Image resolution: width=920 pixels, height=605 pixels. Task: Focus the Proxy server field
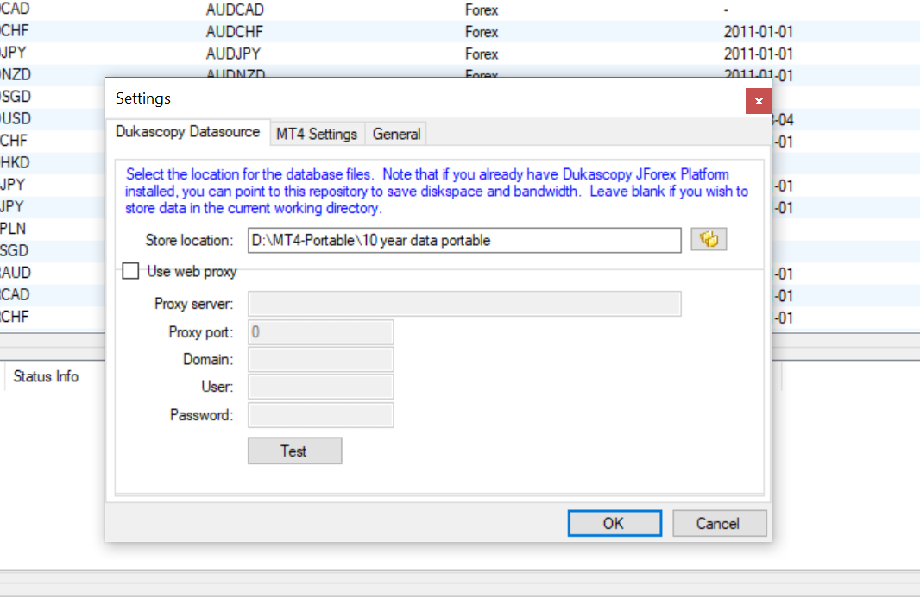[x=464, y=304]
